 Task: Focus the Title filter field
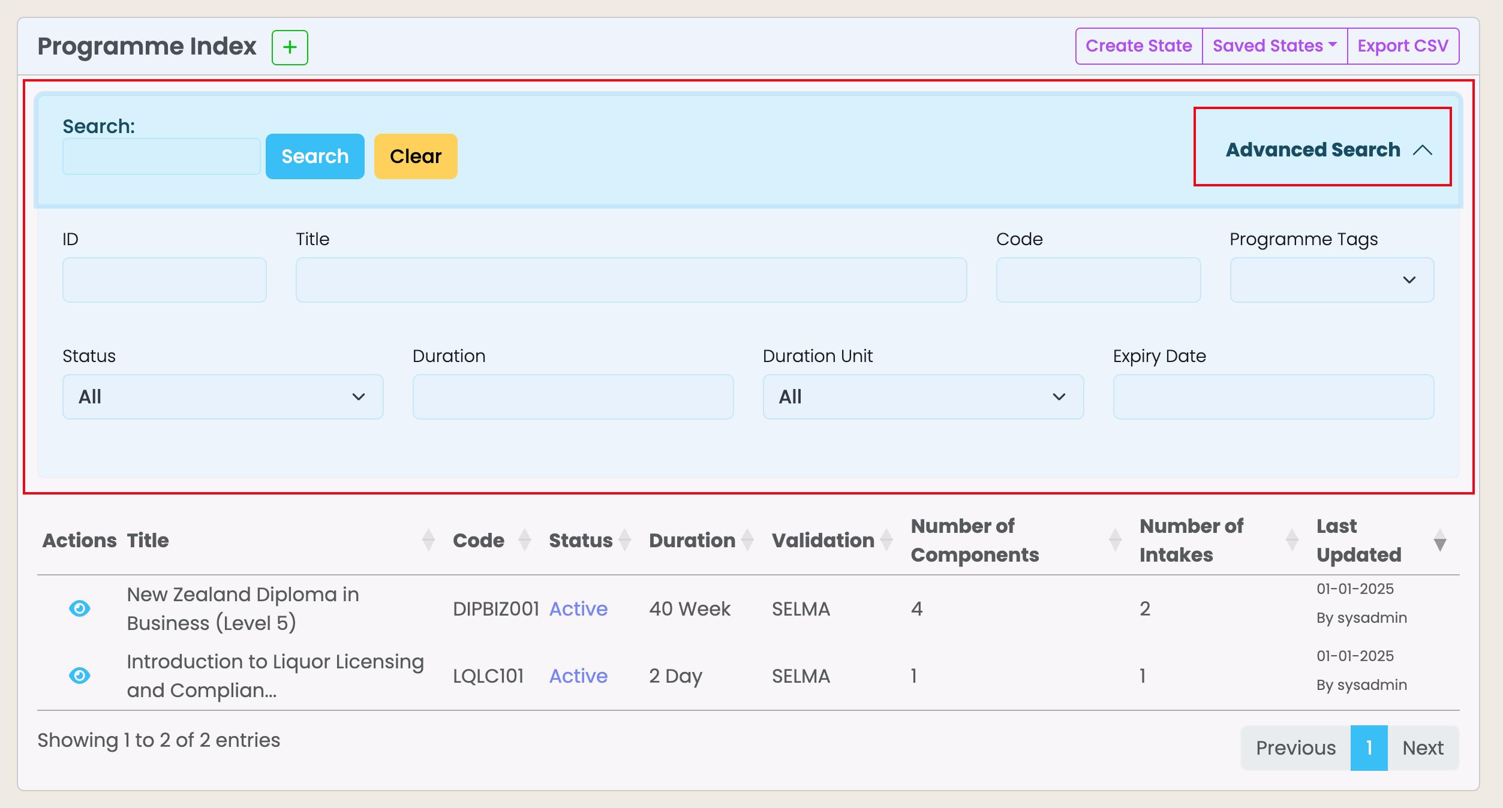631,280
